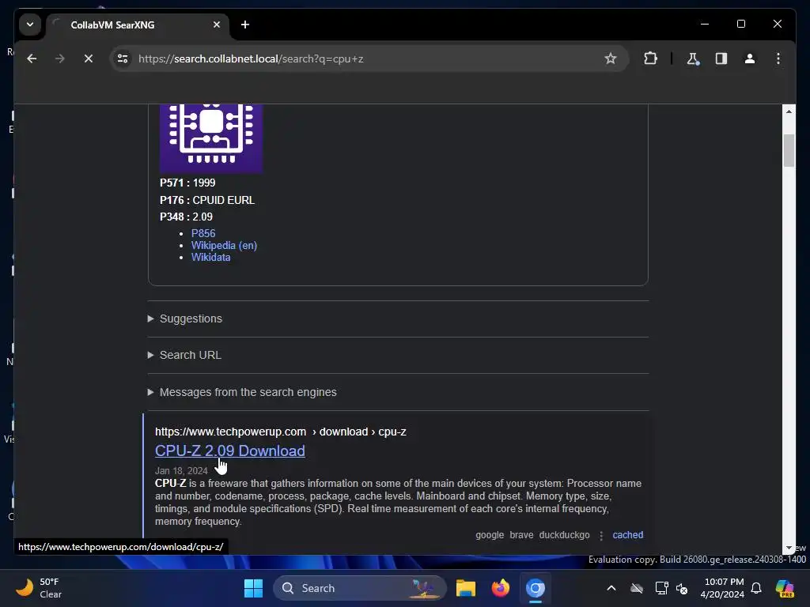View site information icon in address bar
Viewport: 810px width, 607px height.
pyautogui.click(x=123, y=58)
